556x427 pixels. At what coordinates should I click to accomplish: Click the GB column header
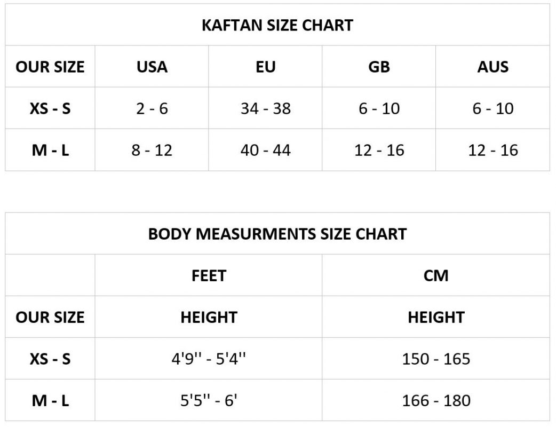coord(379,67)
